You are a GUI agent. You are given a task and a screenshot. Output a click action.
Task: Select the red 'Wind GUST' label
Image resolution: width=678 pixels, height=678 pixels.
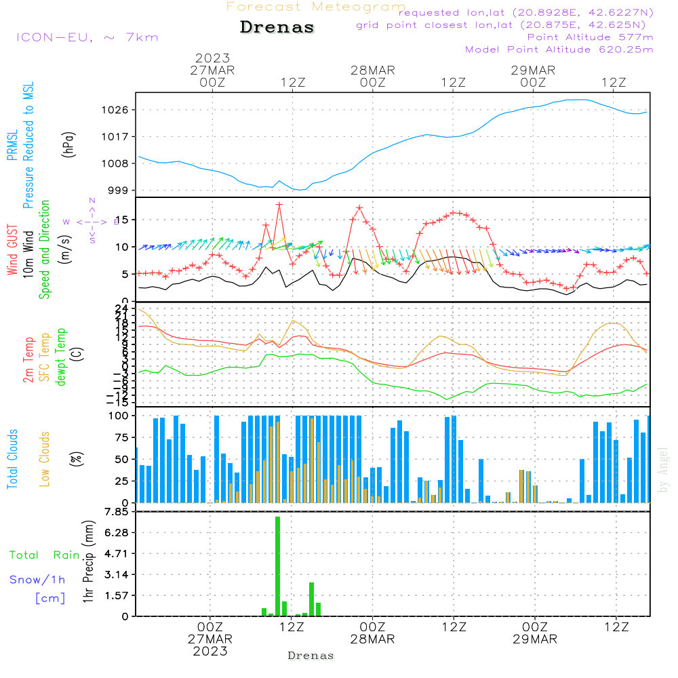click(x=12, y=250)
